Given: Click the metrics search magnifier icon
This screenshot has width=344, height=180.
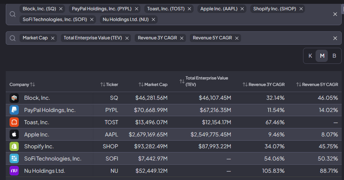Looking at the screenshot, I should (x=13, y=38).
